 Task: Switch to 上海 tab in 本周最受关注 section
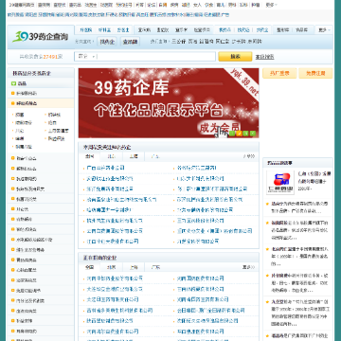pyautogui.click(x=134, y=156)
